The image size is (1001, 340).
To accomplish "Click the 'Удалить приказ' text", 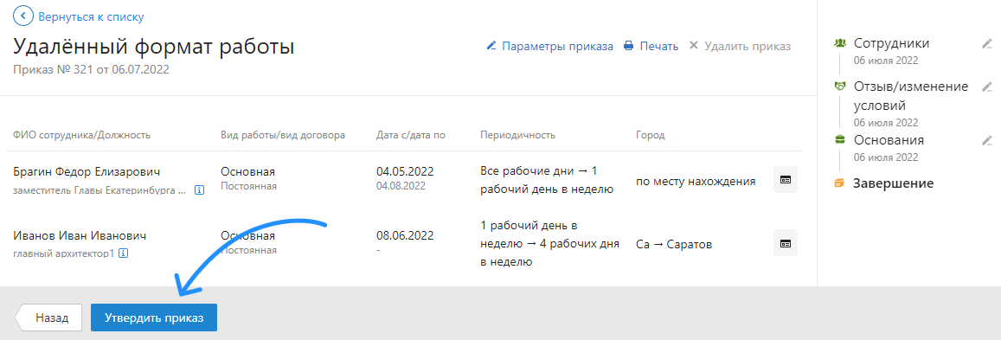I will click(748, 47).
